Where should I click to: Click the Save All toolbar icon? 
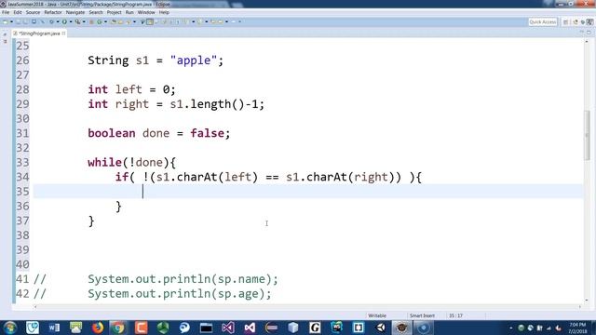tap(25, 22)
